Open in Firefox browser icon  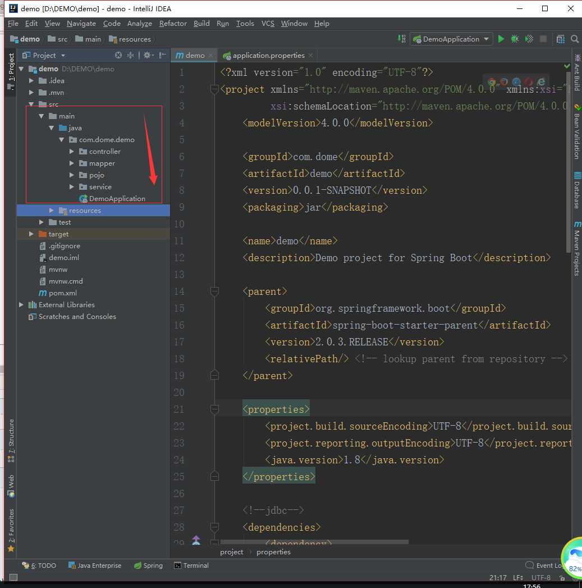point(504,82)
